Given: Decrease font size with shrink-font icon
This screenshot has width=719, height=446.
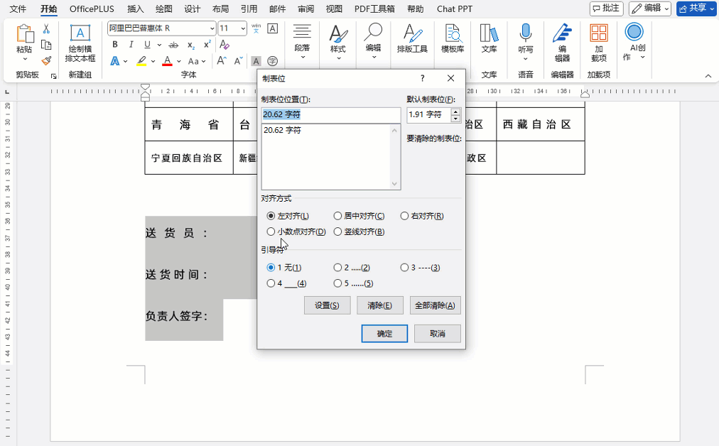Looking at the screenshot, I should click(238, 61).
